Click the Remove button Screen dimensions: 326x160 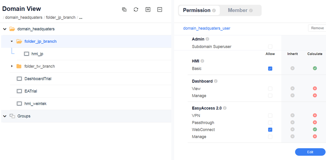(x=317, y=28)
